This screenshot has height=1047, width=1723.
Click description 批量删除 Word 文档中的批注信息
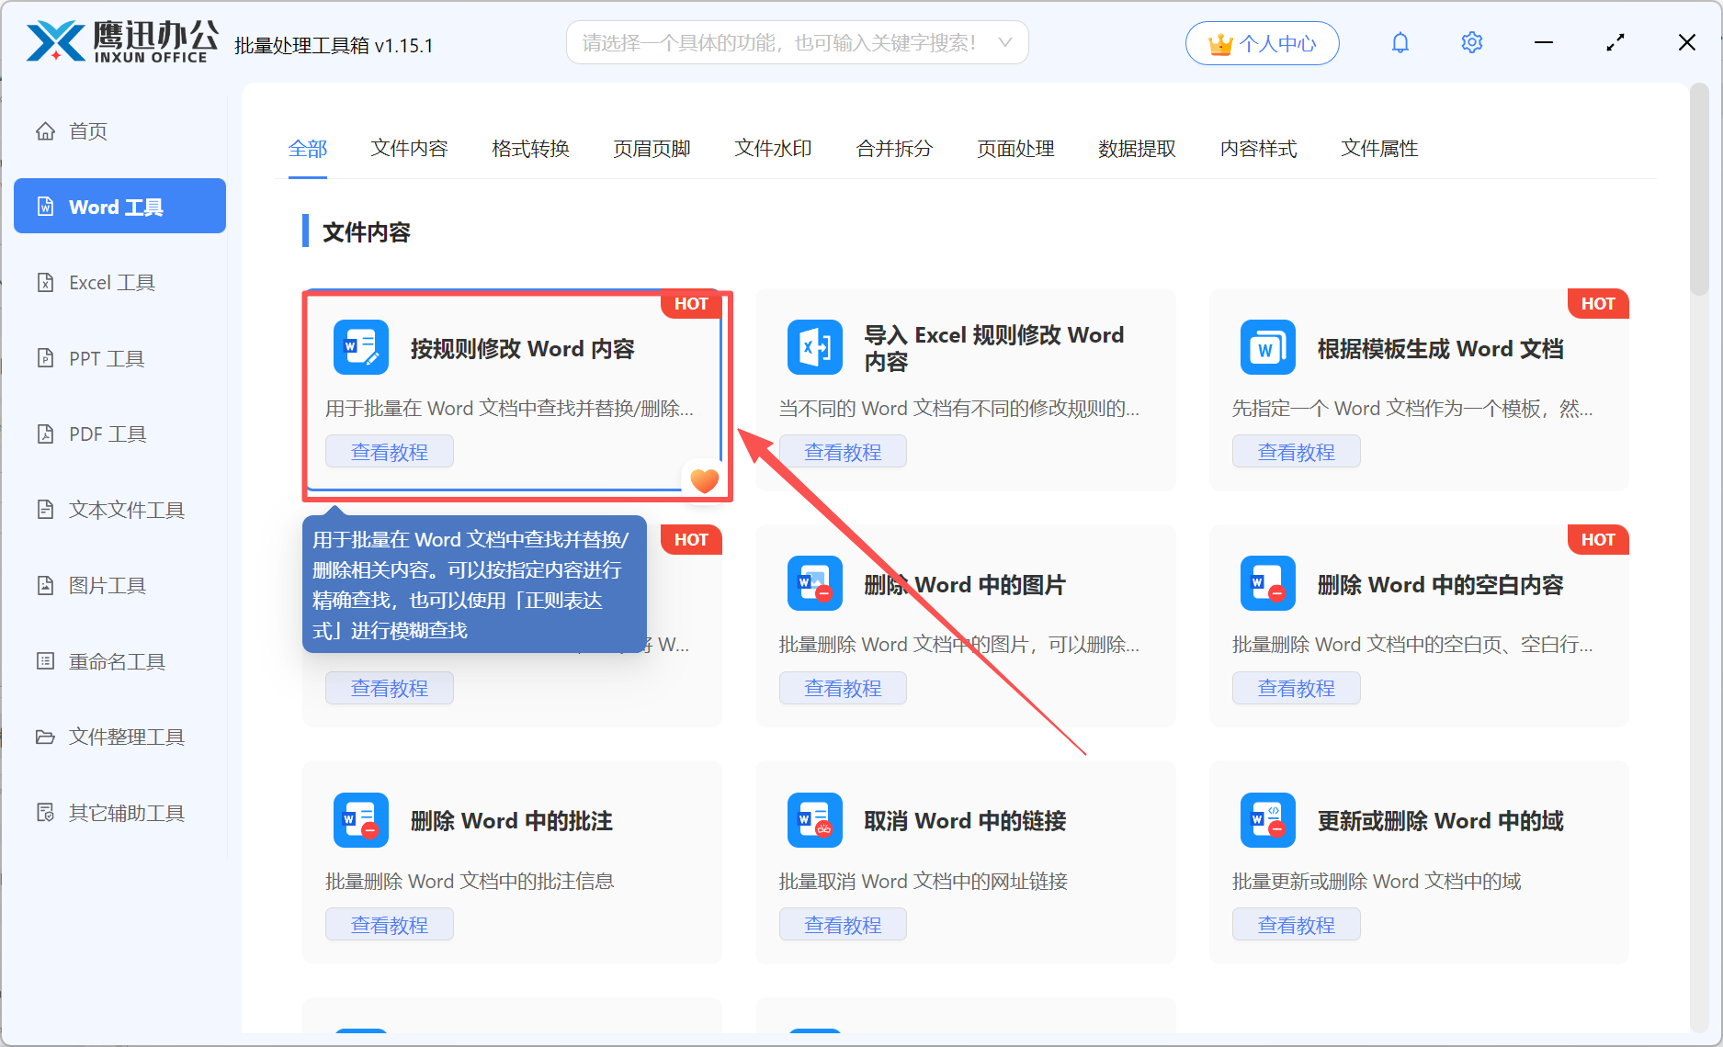470,882
